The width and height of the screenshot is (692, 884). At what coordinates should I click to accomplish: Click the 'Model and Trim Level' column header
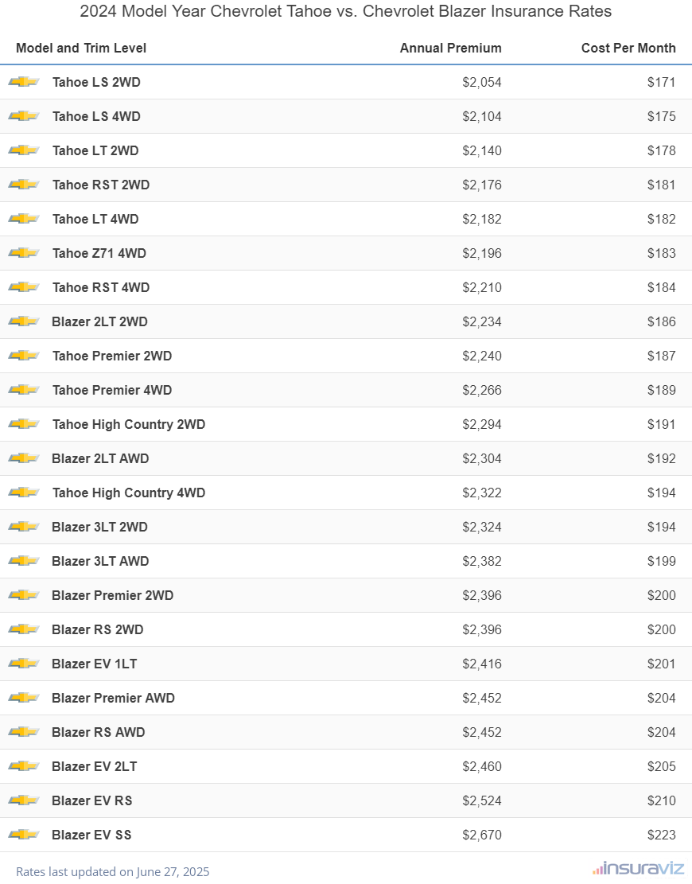click(x=81, y=48)
